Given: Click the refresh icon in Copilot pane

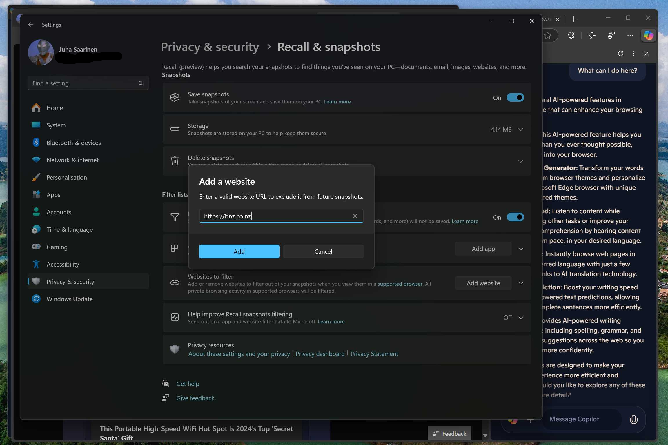Looking at the screenshot, I should click(620, 54).
